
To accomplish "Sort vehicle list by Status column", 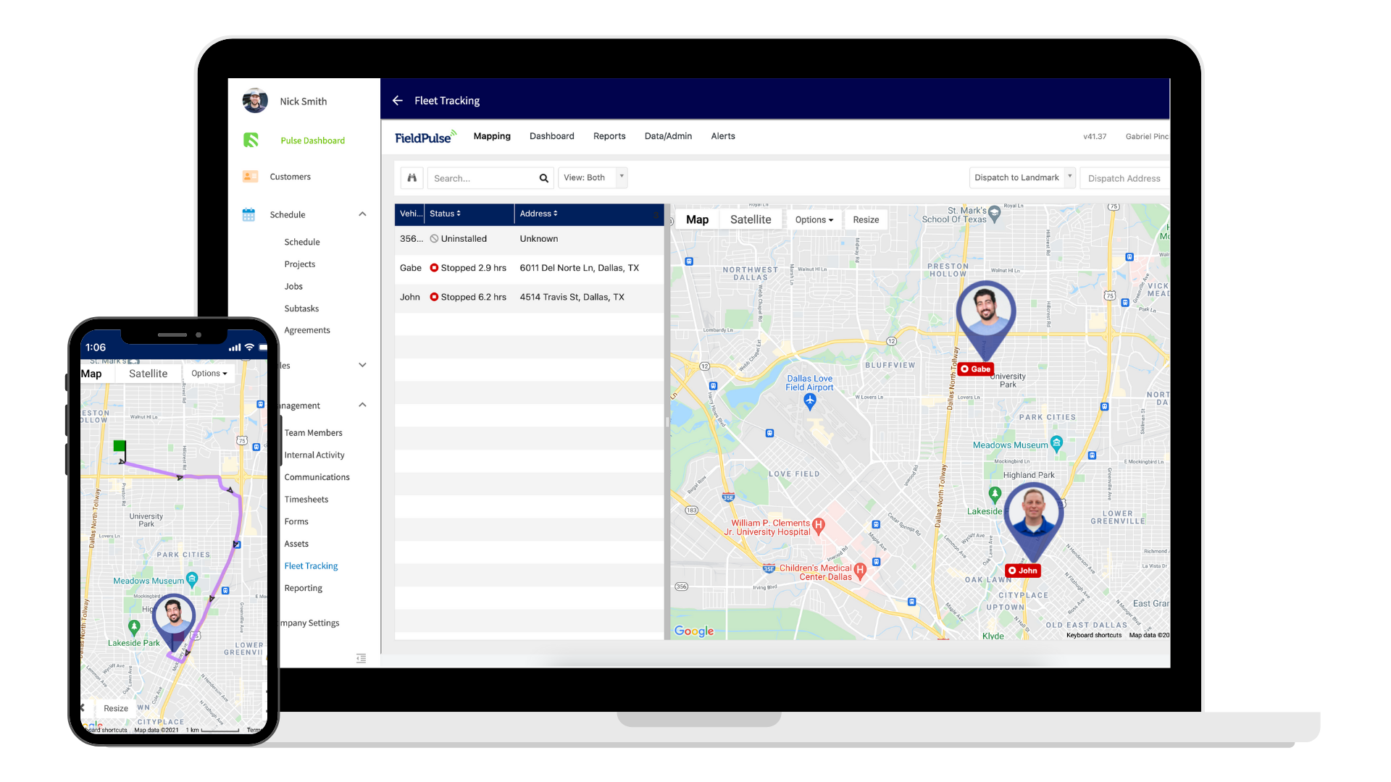I will pos(445,214).
